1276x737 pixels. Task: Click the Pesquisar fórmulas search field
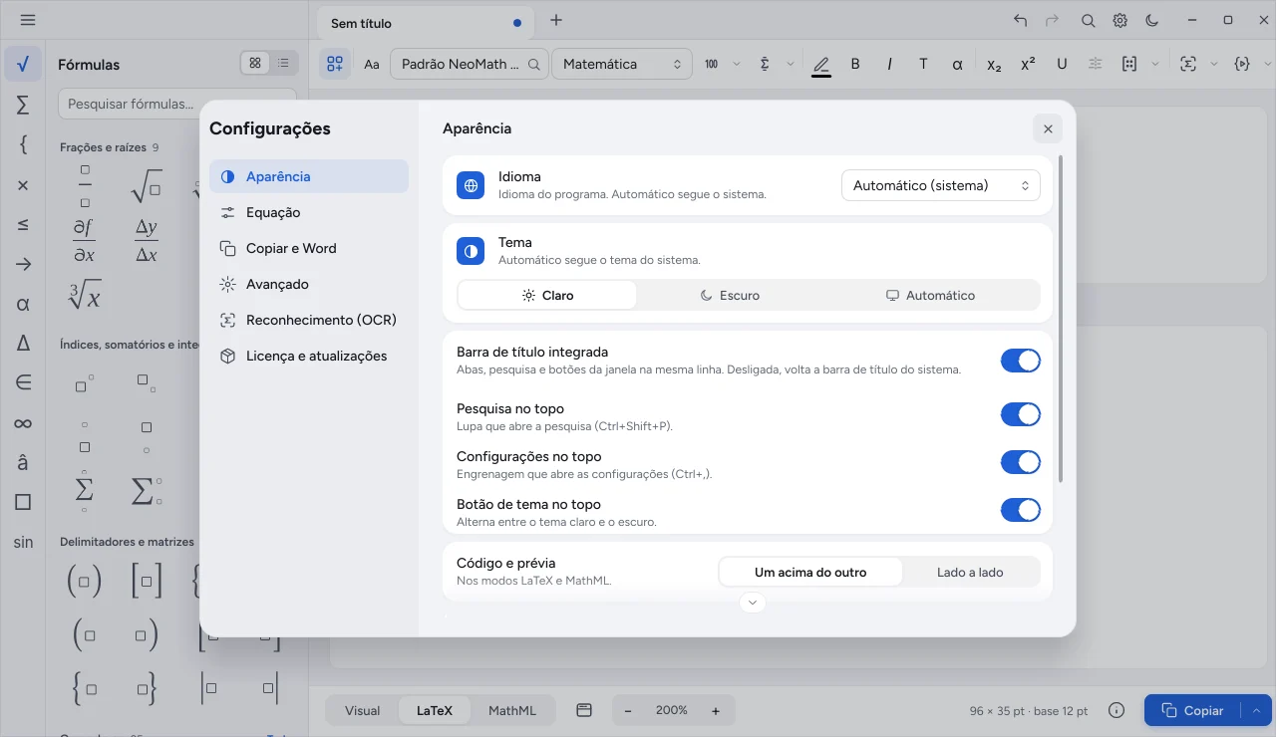(177, 104)
